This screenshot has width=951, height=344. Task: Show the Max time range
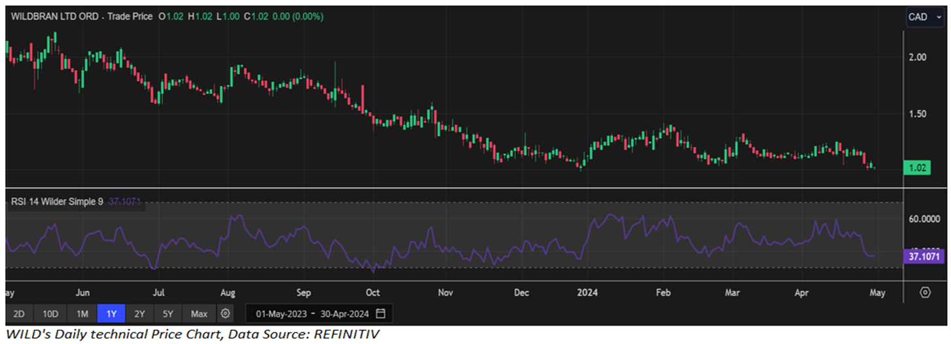199,314
